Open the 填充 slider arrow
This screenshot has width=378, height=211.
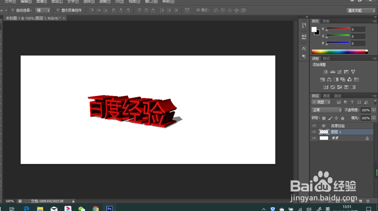374,118
